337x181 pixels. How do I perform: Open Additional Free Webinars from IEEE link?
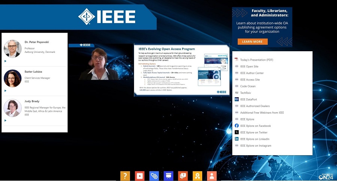point(262,113)
